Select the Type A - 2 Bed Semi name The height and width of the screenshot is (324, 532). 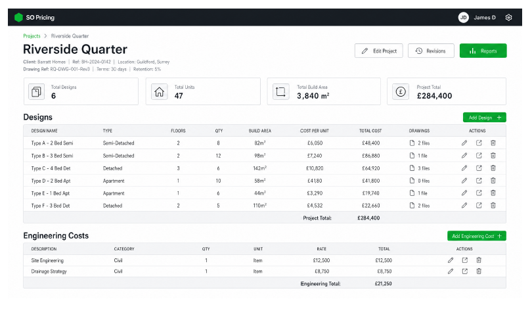click(x=53, y=143)
